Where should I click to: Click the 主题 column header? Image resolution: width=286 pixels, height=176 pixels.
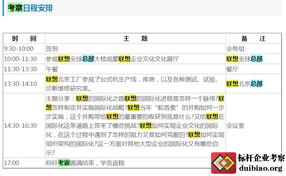pos(135,38)
